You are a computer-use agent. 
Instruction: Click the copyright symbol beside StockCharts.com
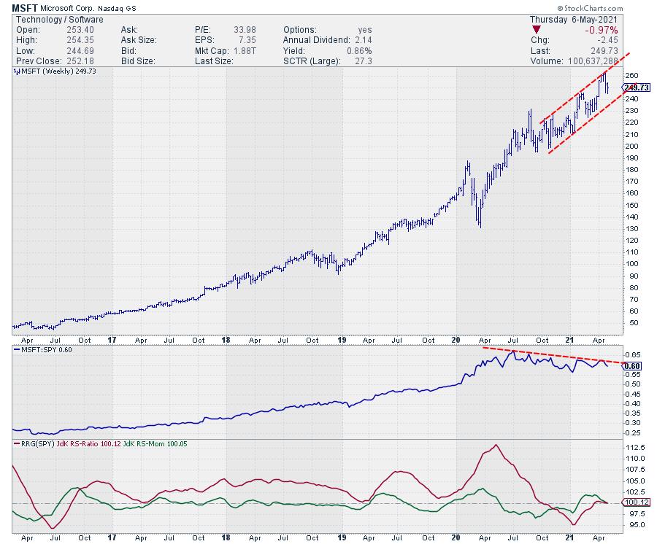pyautogui.click(x=560, y=8)
